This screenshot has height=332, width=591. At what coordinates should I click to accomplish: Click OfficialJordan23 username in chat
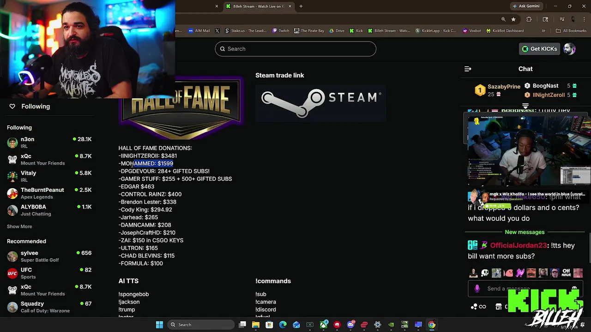coord(518,245)
